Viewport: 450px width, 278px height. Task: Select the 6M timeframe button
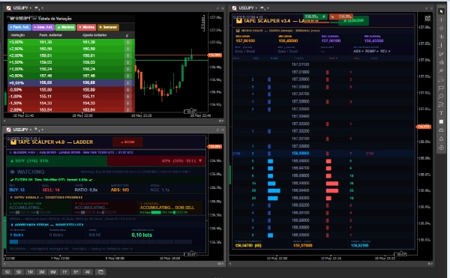click(x=53, y=272)
